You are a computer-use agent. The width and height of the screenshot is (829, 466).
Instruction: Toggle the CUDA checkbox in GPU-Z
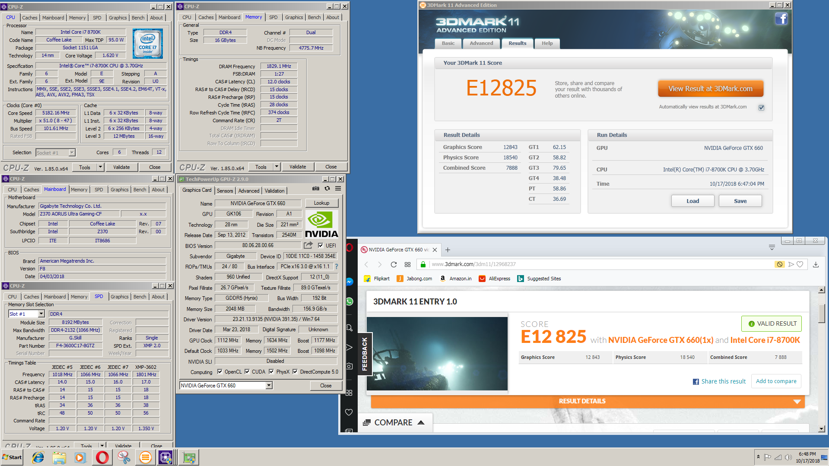tap(247, 371)
